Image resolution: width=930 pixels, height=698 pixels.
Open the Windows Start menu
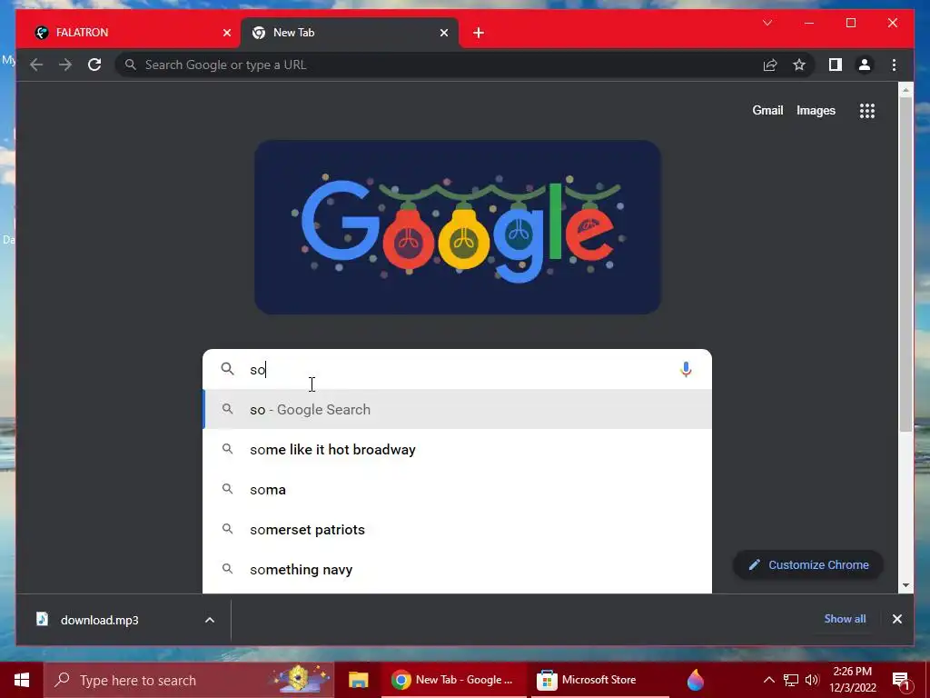click(22, 680)
